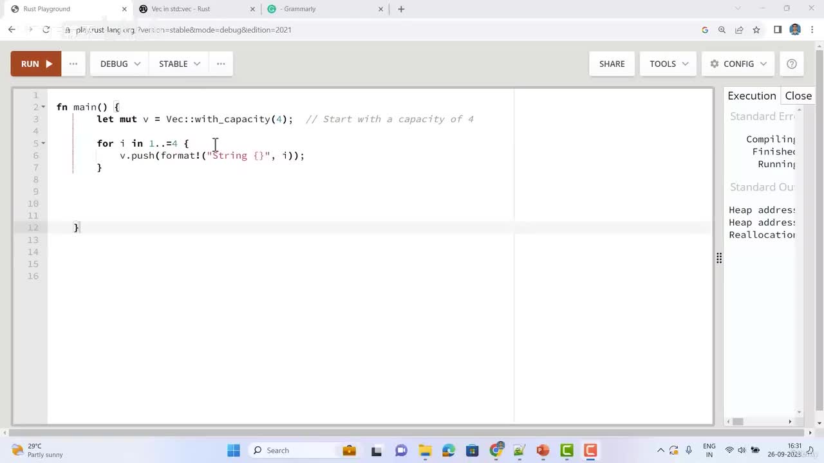
Task: Open the Windows Start menu
Action: click(x=233, y=450)
